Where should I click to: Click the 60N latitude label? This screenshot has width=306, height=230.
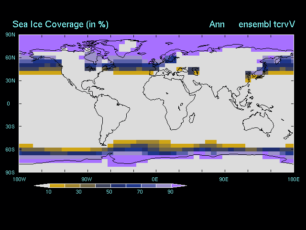10,57
